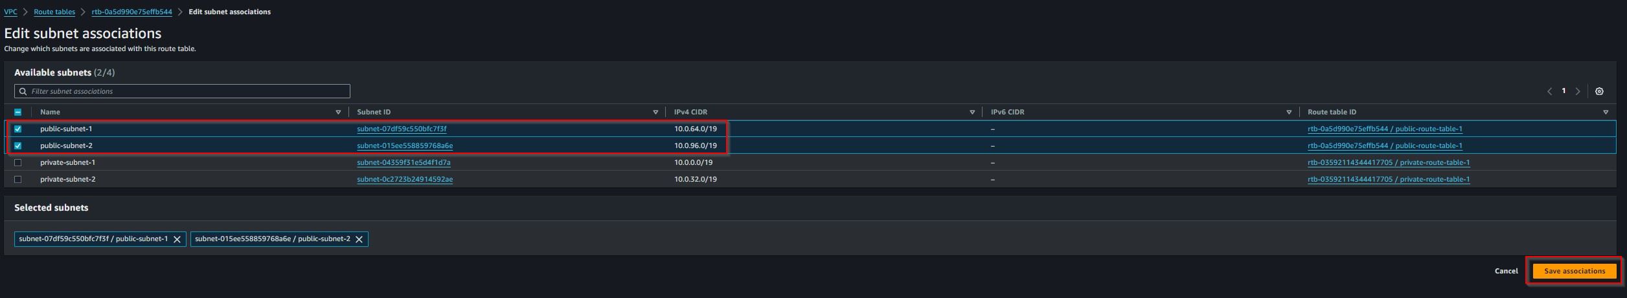This screenshot has width=1627, height=298.
Task: Uncheck public-subnet-2 checkbox
Action: 18,145
